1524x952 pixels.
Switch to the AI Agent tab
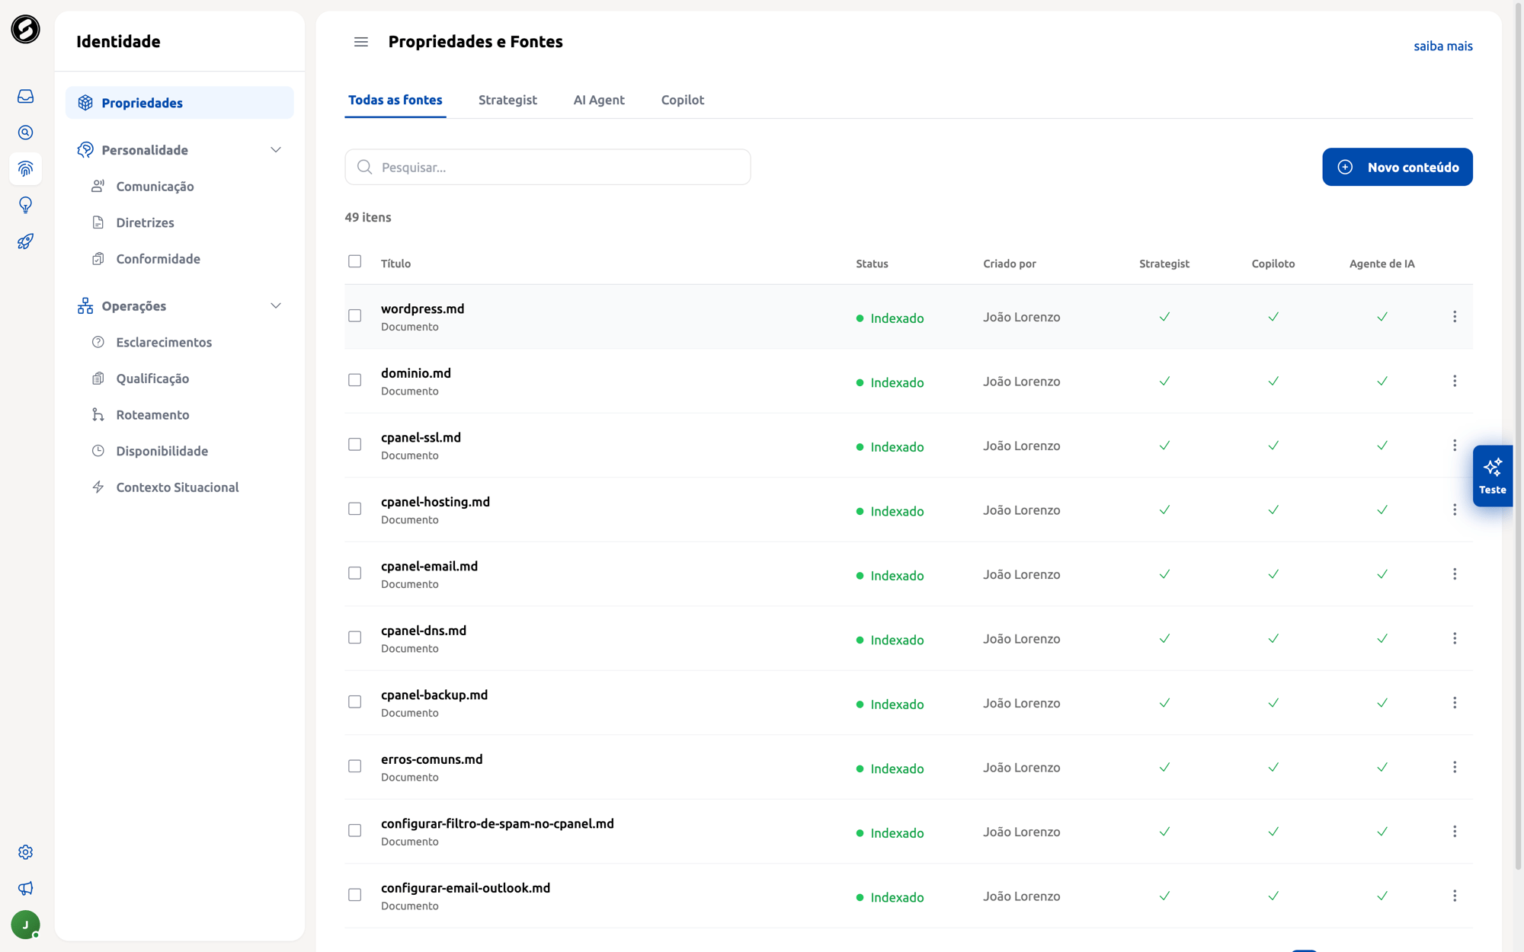point(599,100)
